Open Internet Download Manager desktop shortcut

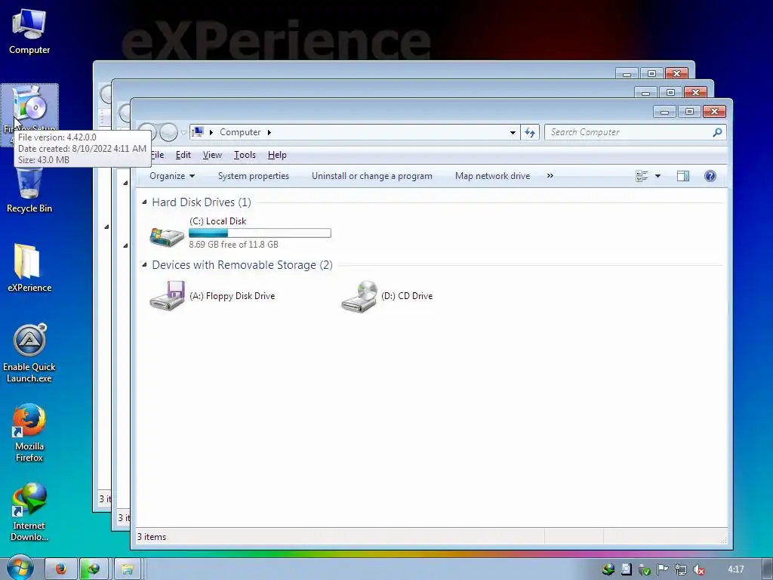(29, 512)
